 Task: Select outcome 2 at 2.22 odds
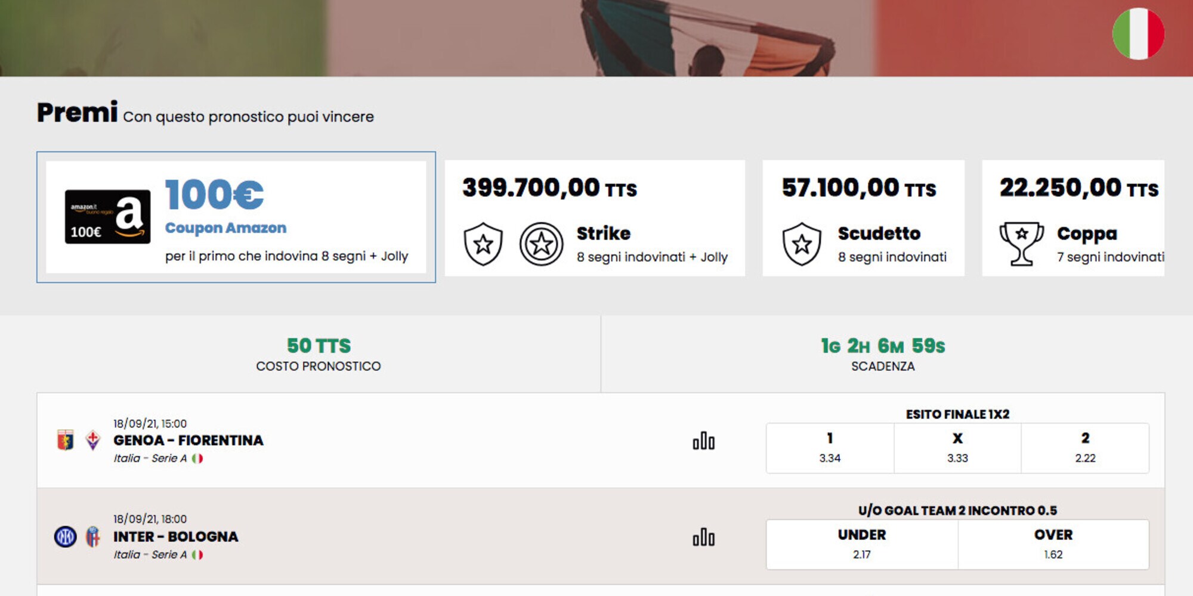(1085, 448)
